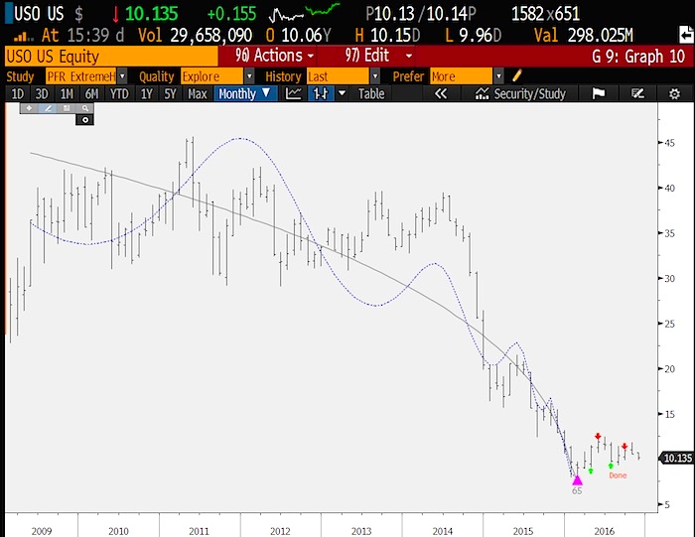695x537 pixels.
Task: Click the G 9: Graph 10 label
Action: click(x=638, y=57)
